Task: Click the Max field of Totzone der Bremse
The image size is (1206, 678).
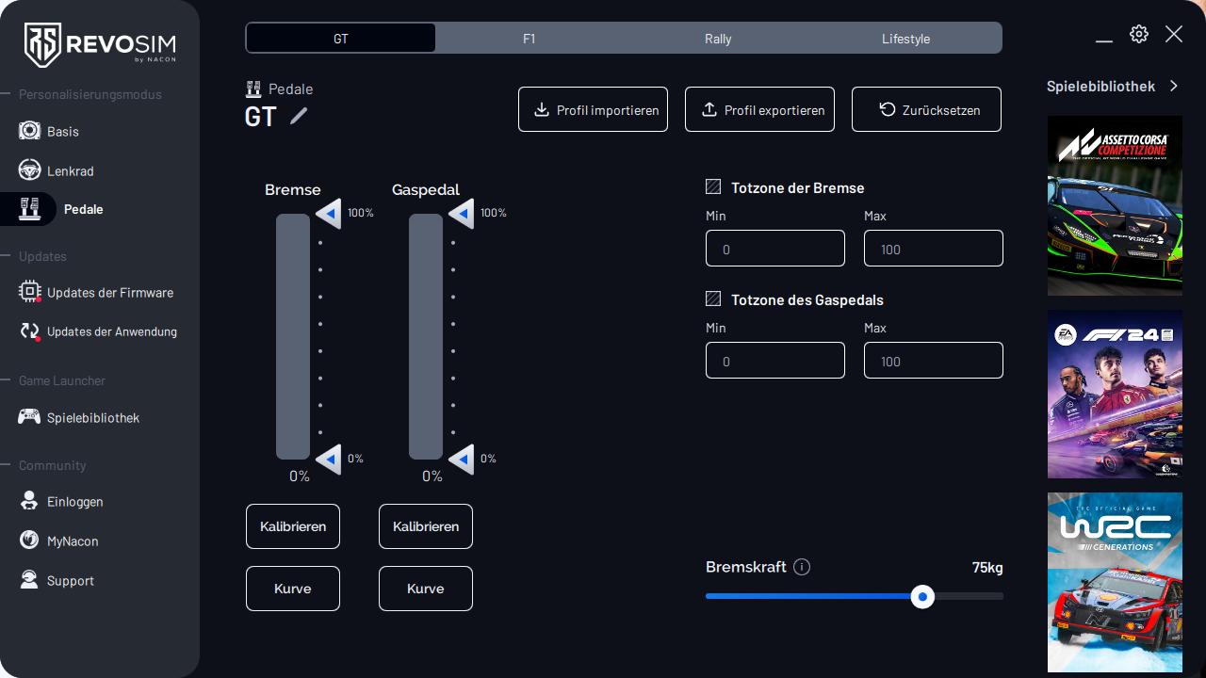Action: point(933,249)
